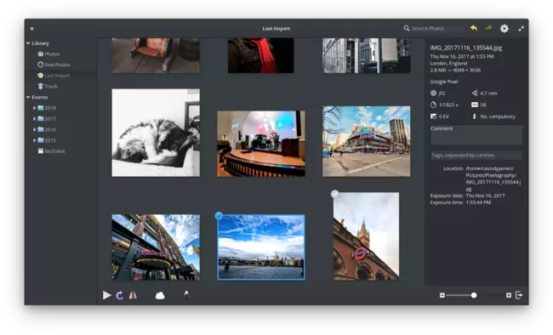553x335 pixels.
Task: Select the river skyline photo
Action: [261, 247]
